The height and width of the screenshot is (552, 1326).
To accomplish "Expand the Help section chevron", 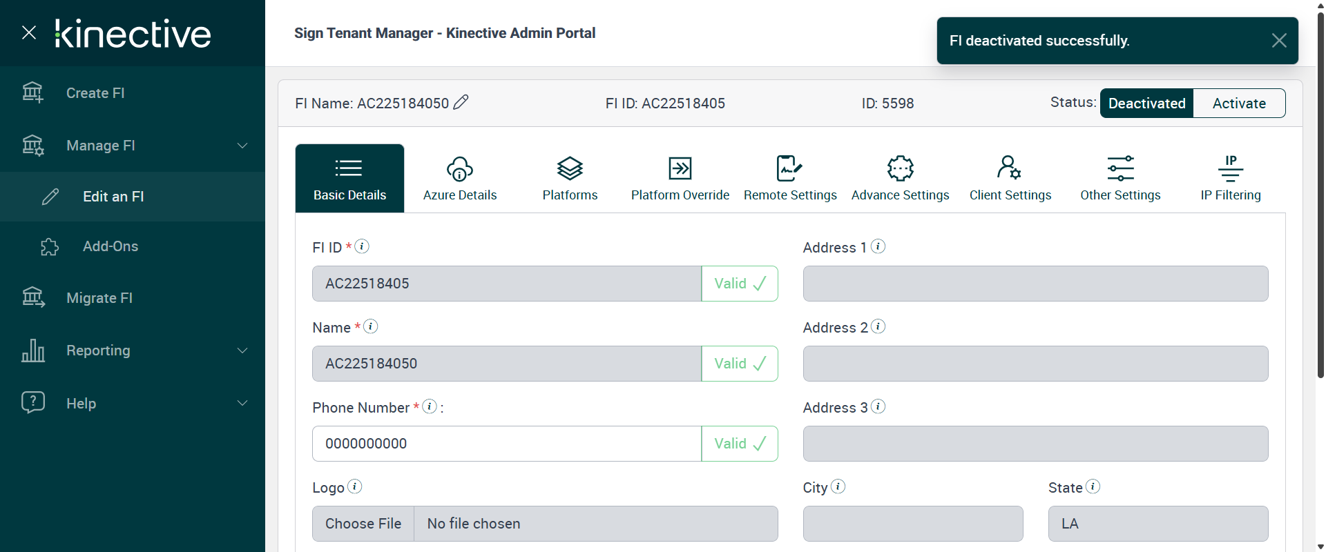I will [x=242, y=403].
